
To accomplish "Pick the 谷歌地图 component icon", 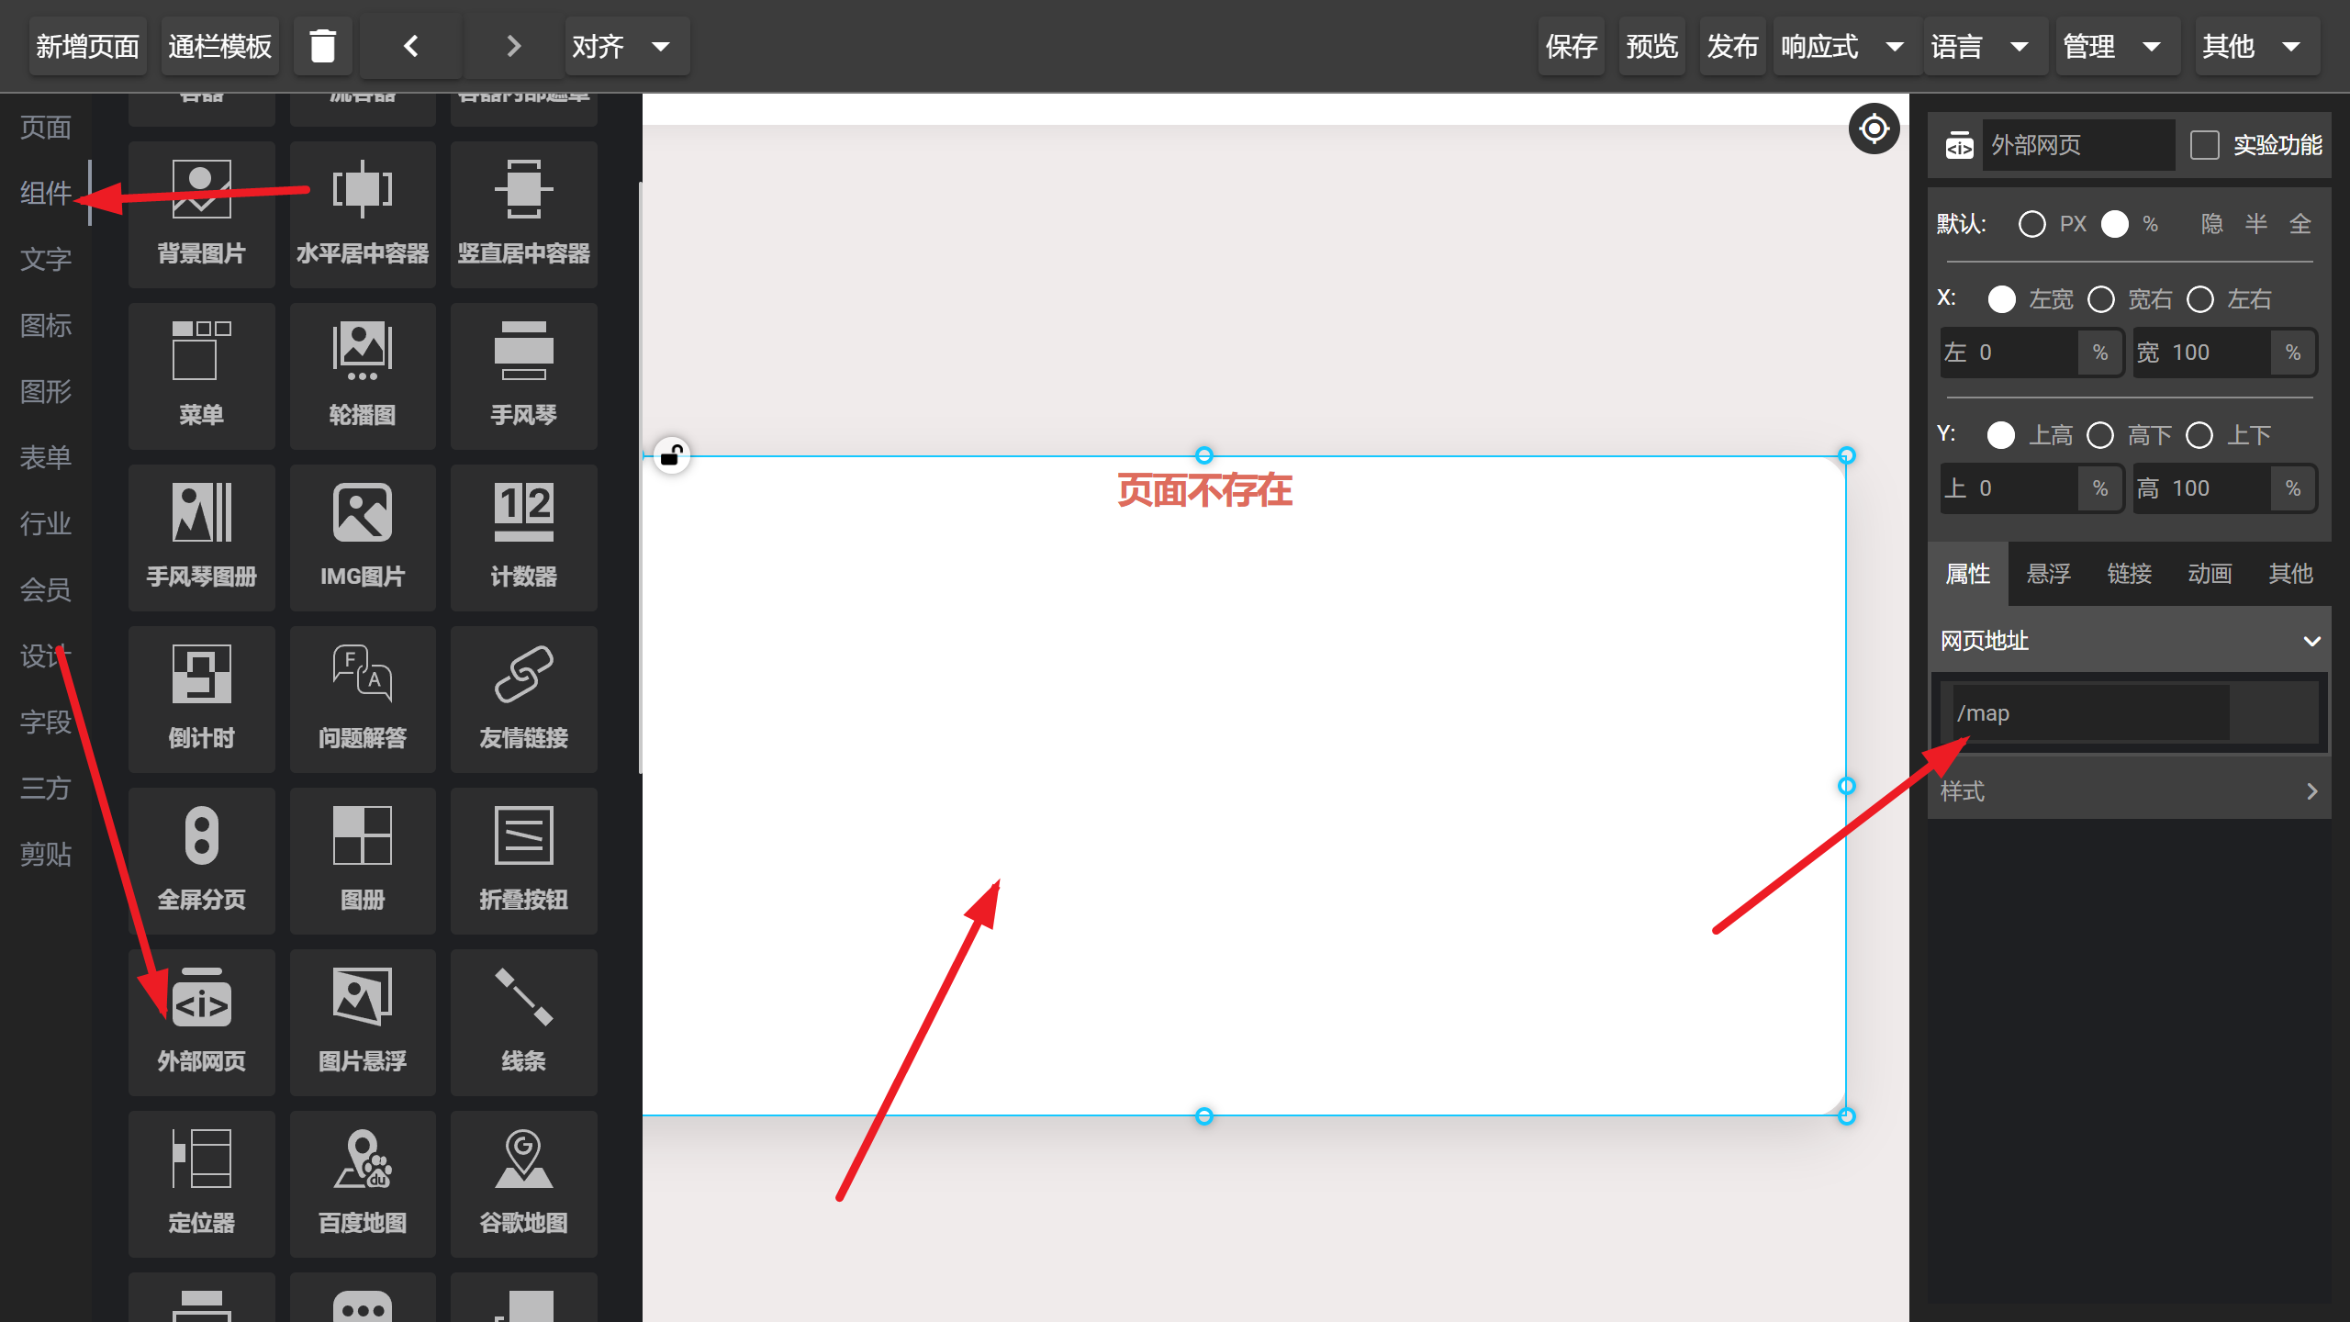I will pyautogui.click(x=523, y=1182).
